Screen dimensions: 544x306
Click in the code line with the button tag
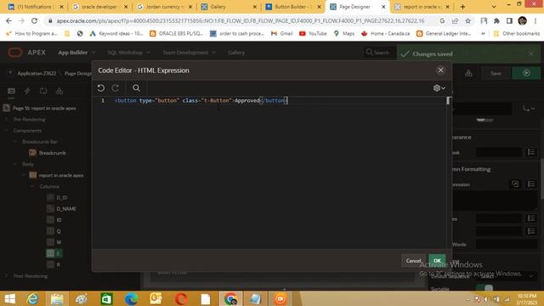(201, 100)
